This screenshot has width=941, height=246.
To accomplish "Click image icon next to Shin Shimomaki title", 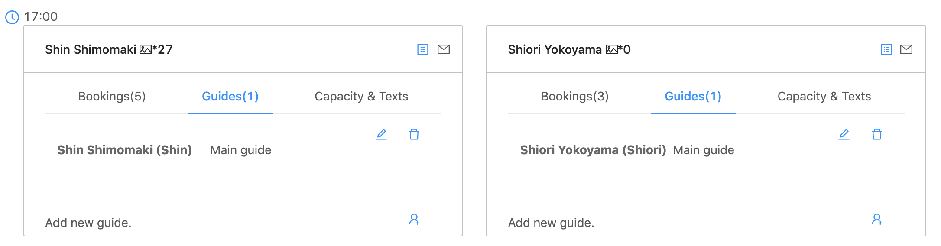I will click(146, 50).
